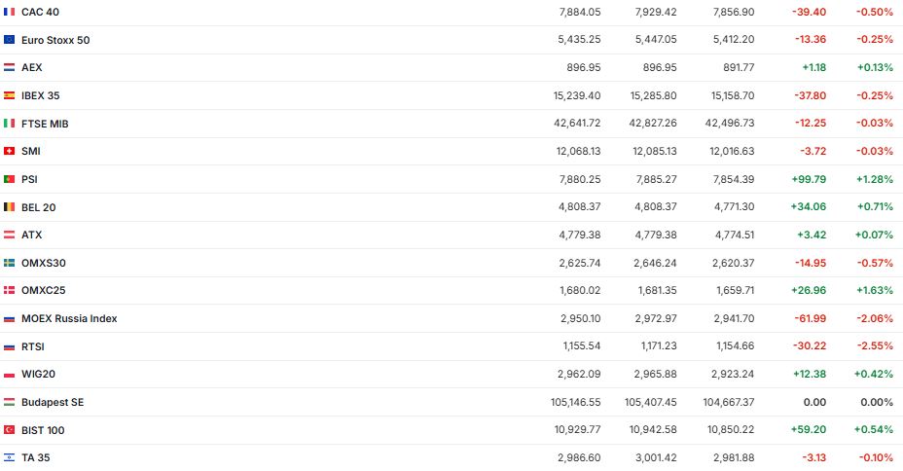Go to the AEX index link
This screenshot has height=471, width=903.
coord(32,67)
